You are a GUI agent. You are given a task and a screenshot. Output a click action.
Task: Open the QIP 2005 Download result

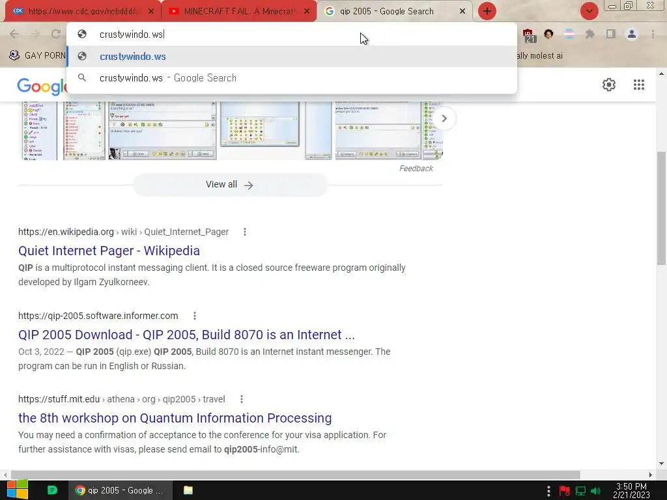click(x=186, y=335)
